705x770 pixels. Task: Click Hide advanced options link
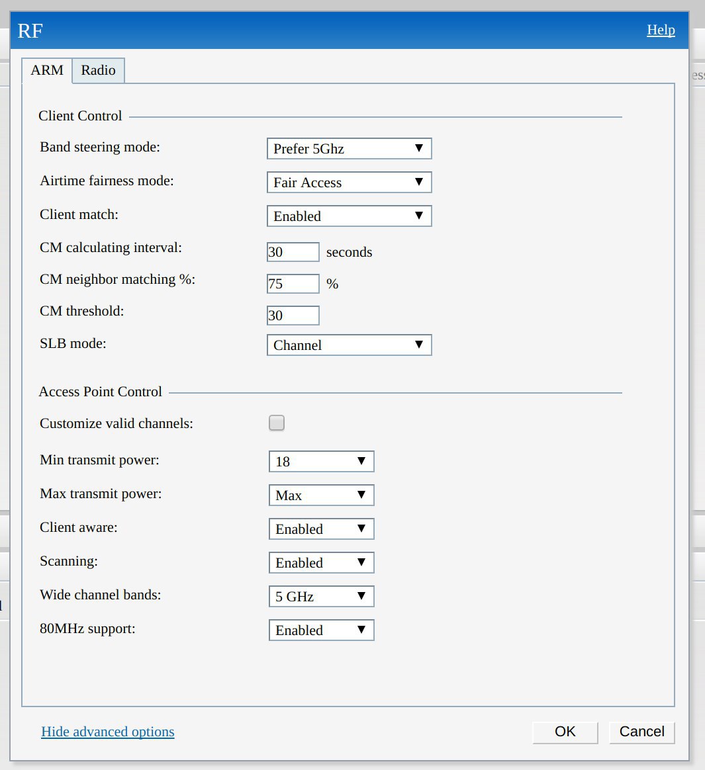pos(108,732)
